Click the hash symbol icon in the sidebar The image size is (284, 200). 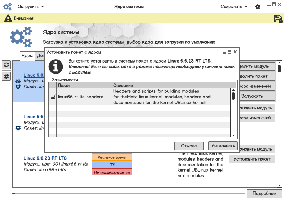coord(6,76)
